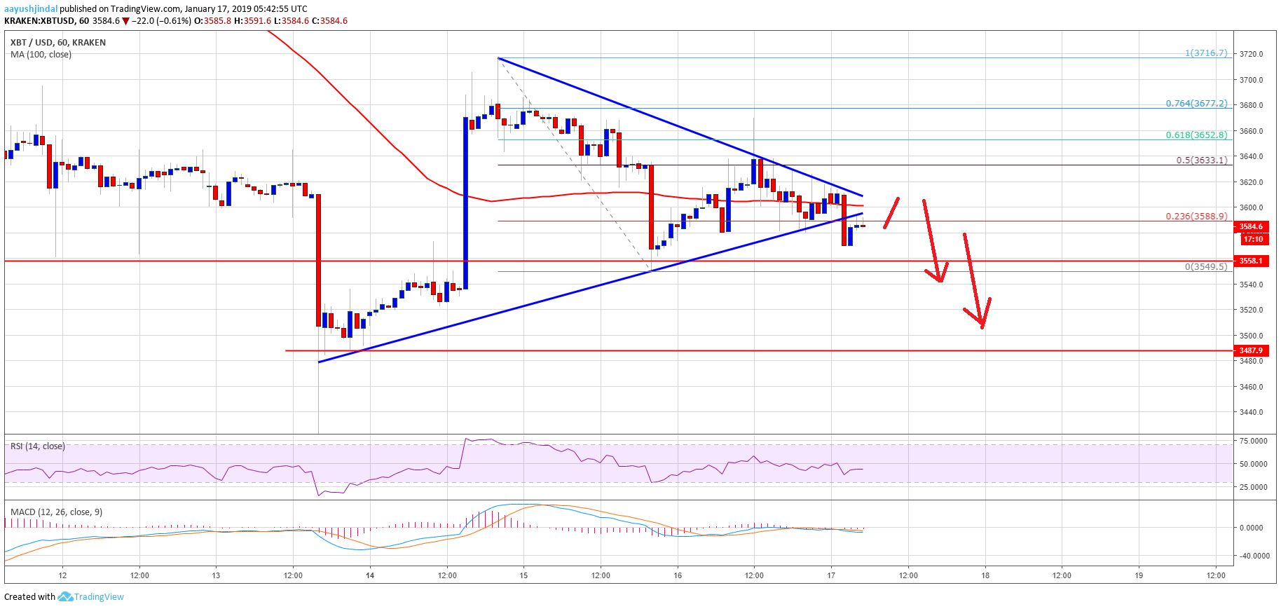Click the high price value H:3591.6
1281x609 pixels.
pyautogui.click(x=253, y=21)
